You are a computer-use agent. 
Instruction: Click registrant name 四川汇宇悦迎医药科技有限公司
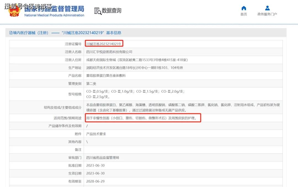pos(109,52)
